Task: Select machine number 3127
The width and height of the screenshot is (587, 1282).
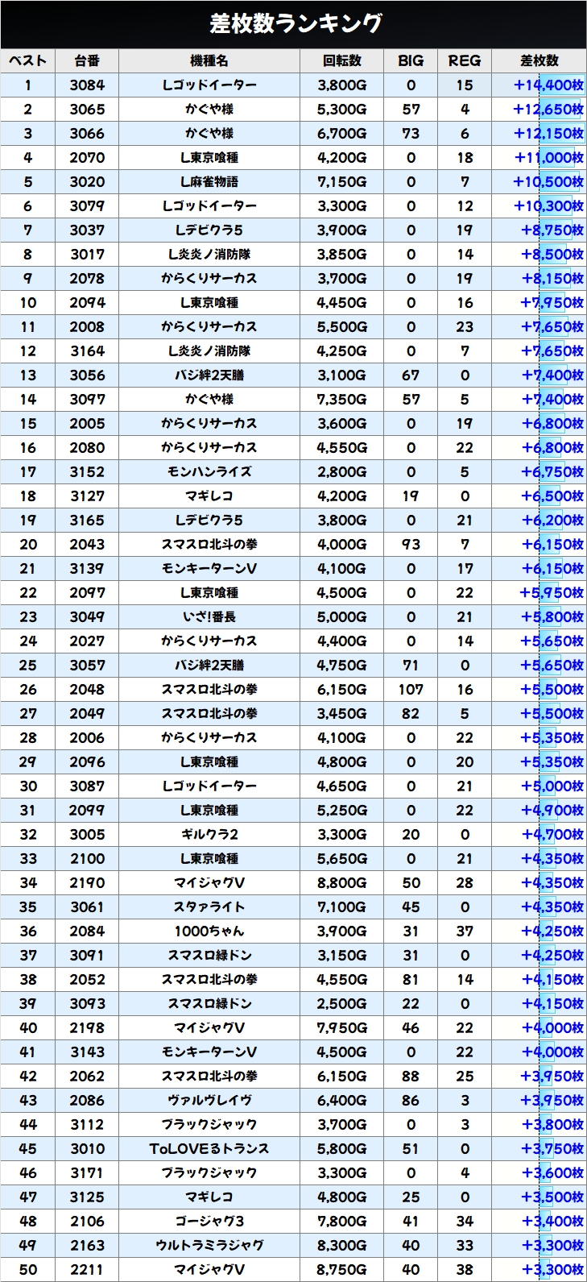Action: click(x=87, y=496)
